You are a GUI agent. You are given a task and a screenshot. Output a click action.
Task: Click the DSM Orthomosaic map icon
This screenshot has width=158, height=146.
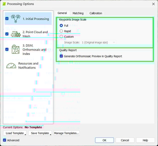(x=16, y=49)
